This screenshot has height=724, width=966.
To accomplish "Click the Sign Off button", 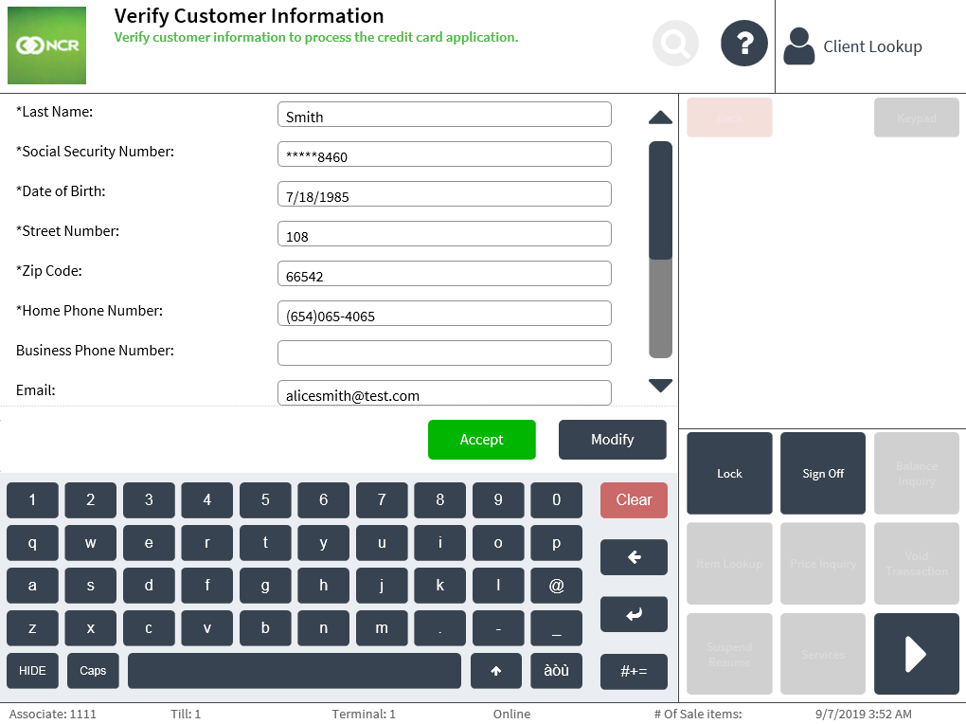I will coord(823,474).
